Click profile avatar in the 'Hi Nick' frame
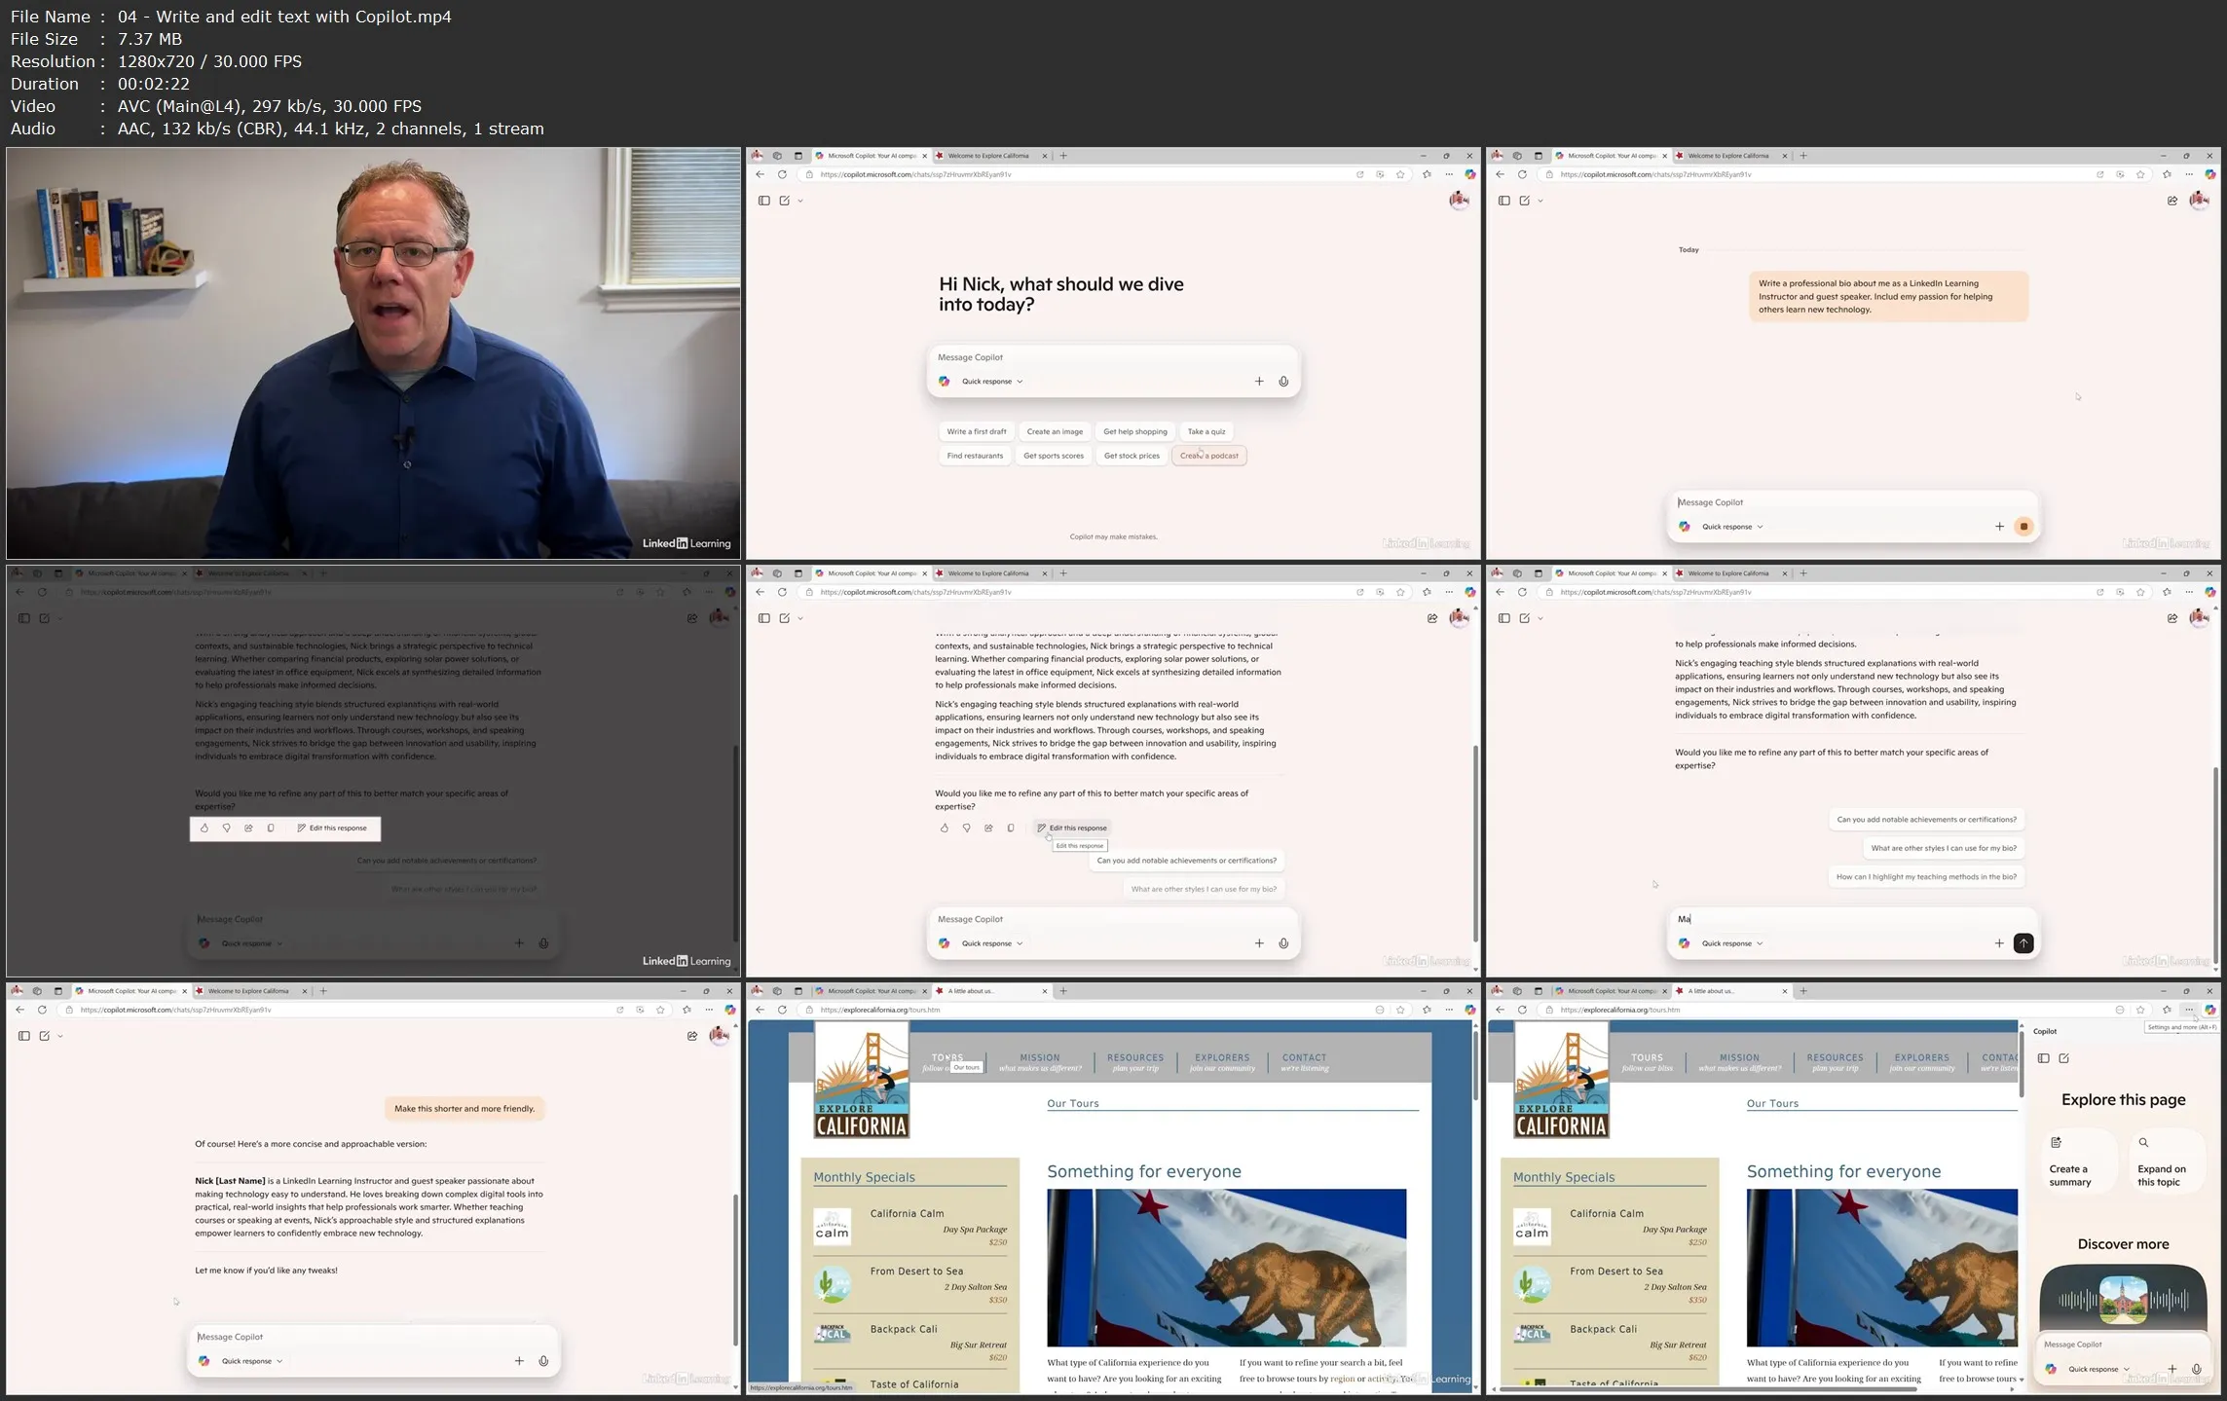 coord(1459,200)
